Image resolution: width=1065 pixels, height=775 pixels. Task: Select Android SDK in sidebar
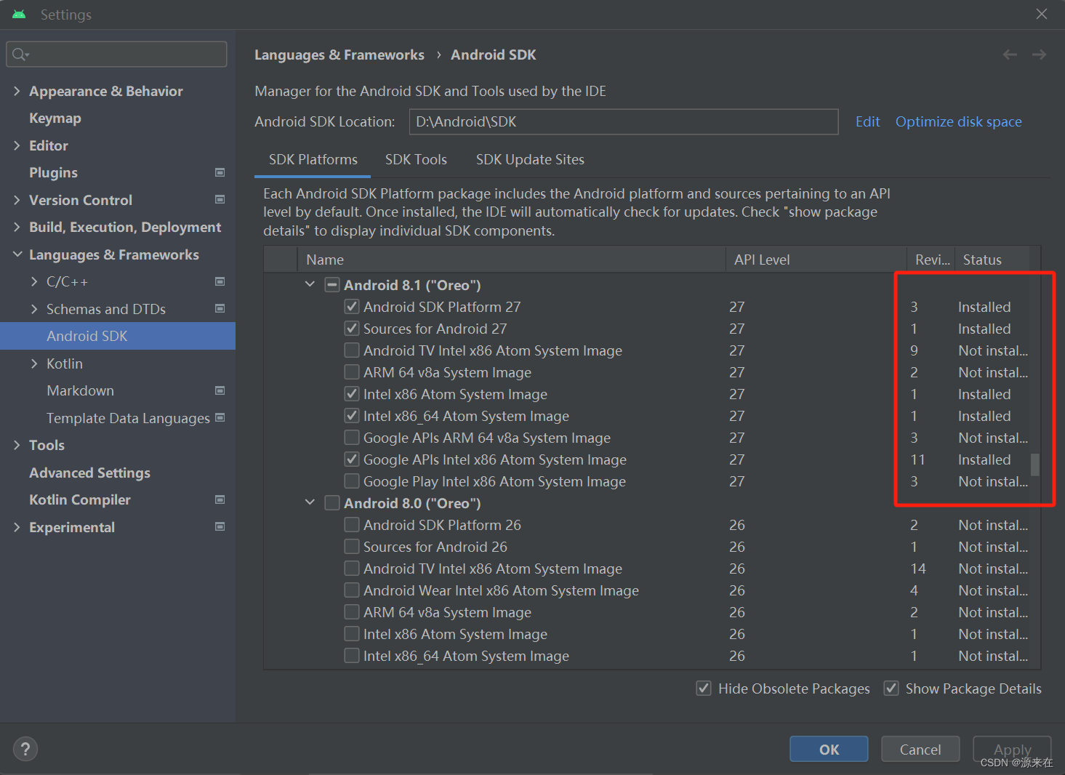pos(118,336)
